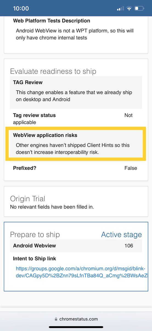Tap Tag review status Not applicable row

76,119
